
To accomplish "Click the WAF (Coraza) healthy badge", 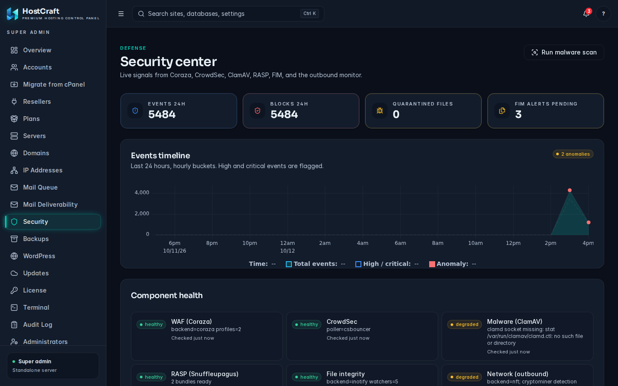I will click(x=151, y=325).
